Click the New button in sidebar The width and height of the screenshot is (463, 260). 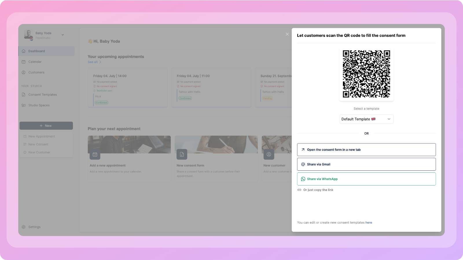point(46,126)
